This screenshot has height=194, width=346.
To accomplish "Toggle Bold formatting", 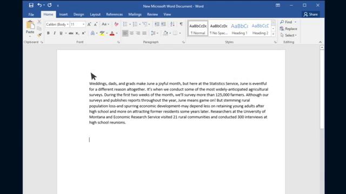I will (48, 33).
